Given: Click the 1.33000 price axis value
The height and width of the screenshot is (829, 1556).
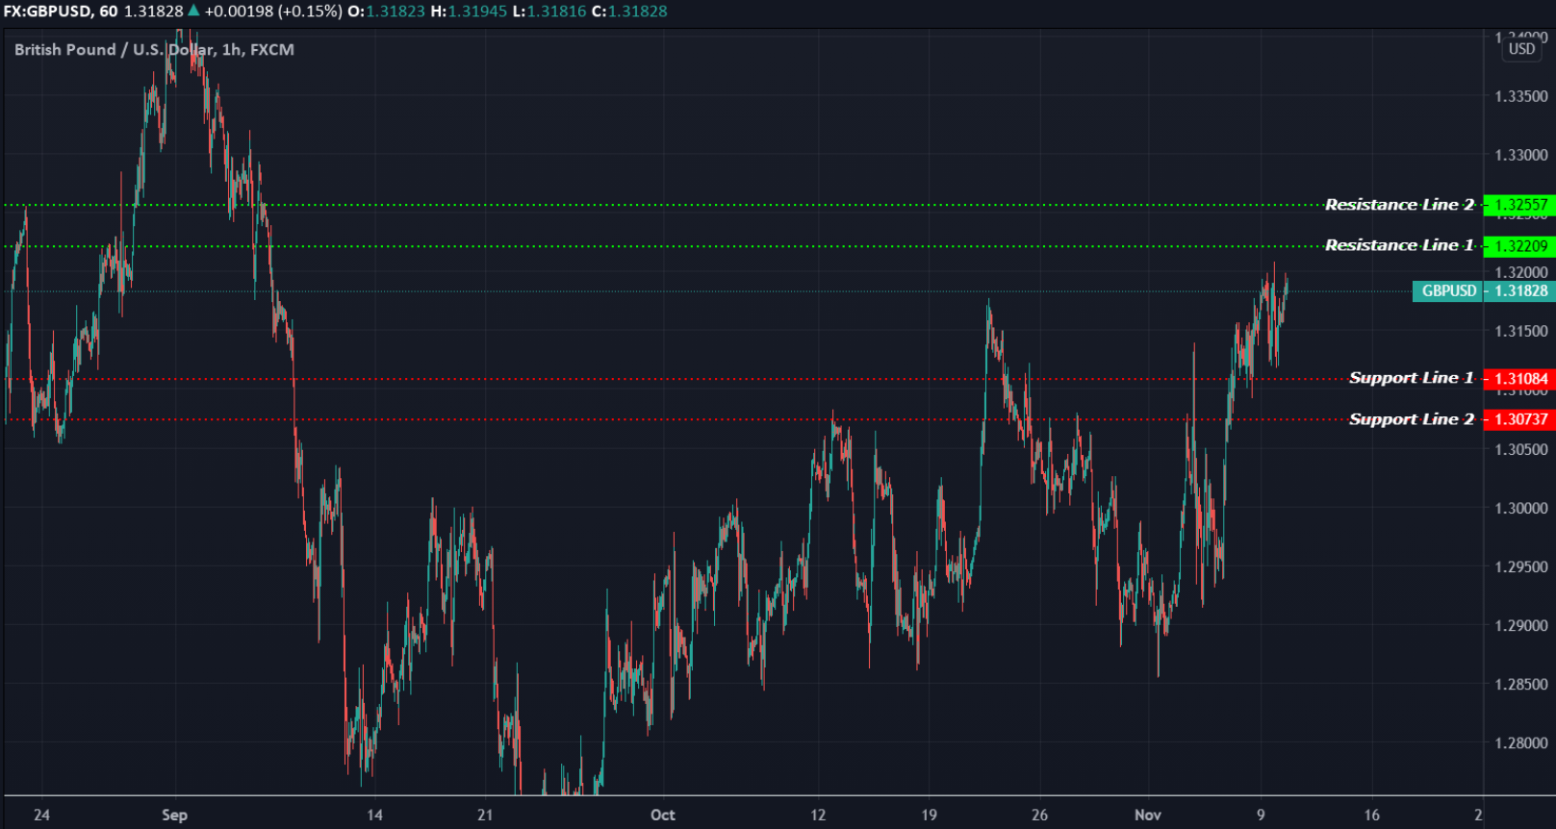Looking at the screenshot, I should coord(1520,155).
